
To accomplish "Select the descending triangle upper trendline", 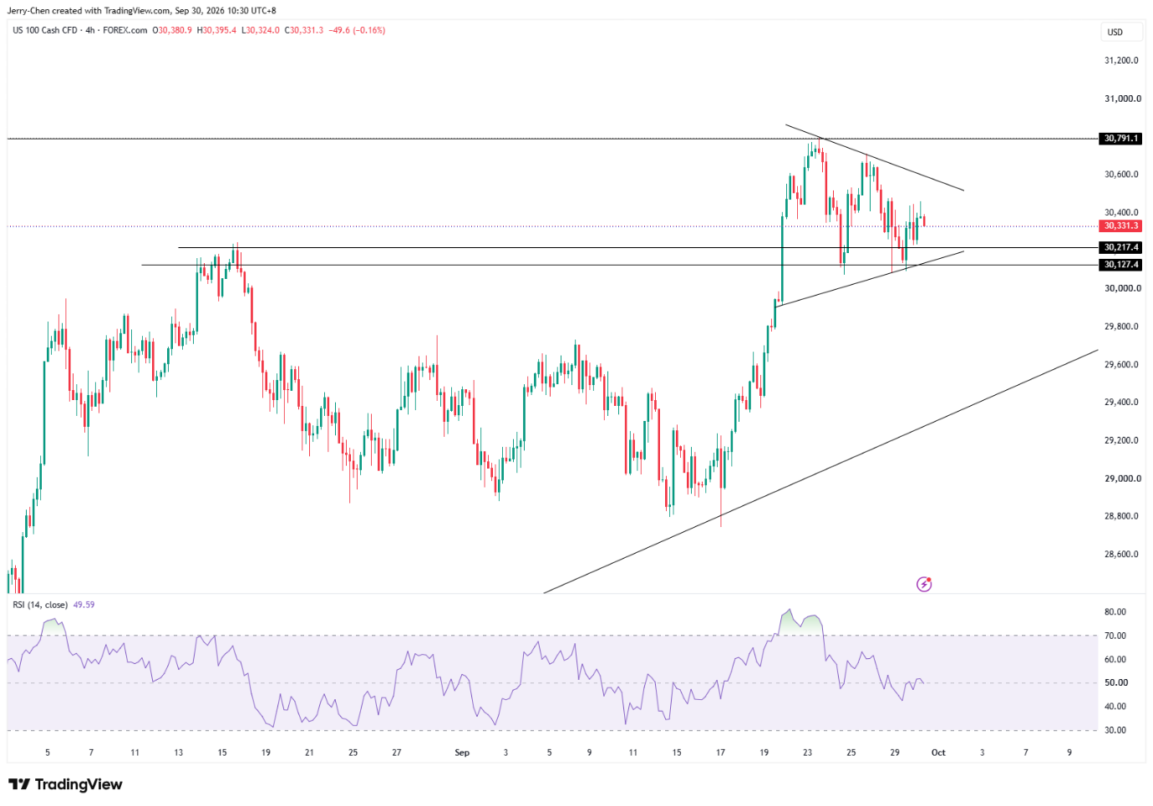I will tap(875, 158).
